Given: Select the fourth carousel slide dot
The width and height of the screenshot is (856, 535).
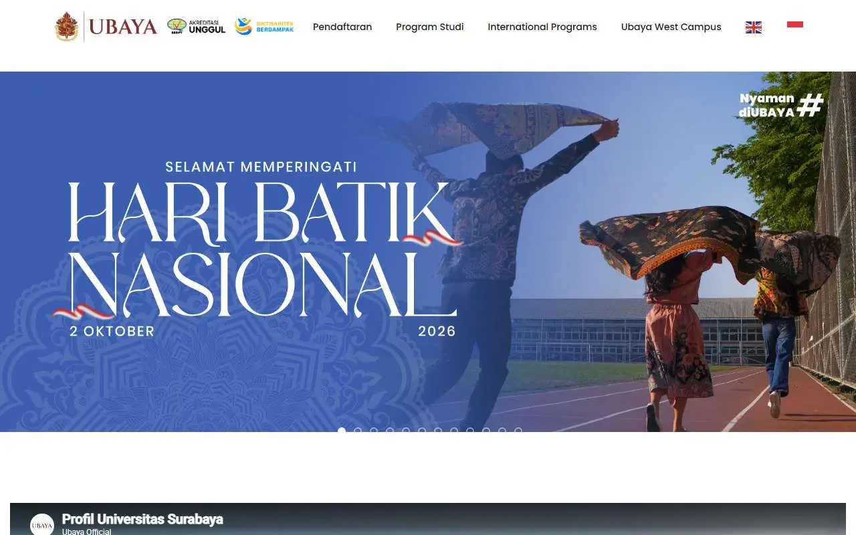Looking at the screenshot, I should coord(390,431).
